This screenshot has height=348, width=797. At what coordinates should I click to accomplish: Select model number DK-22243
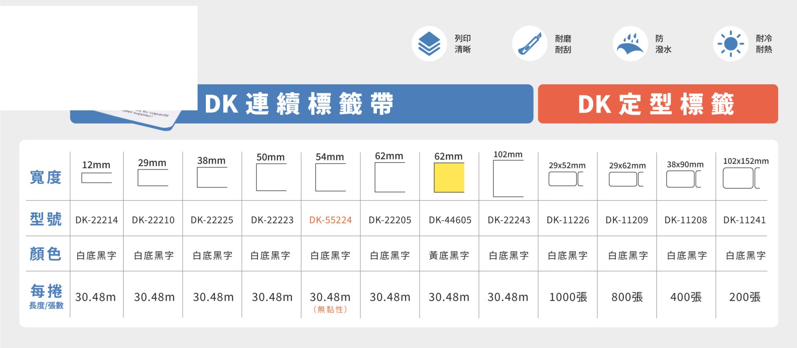coord(509,220)
